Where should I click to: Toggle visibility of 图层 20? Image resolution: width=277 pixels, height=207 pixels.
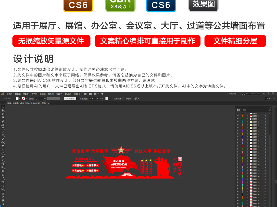tap(238, 146)
